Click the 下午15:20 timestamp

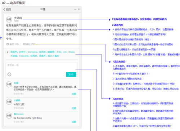click(x=19, y=108)
